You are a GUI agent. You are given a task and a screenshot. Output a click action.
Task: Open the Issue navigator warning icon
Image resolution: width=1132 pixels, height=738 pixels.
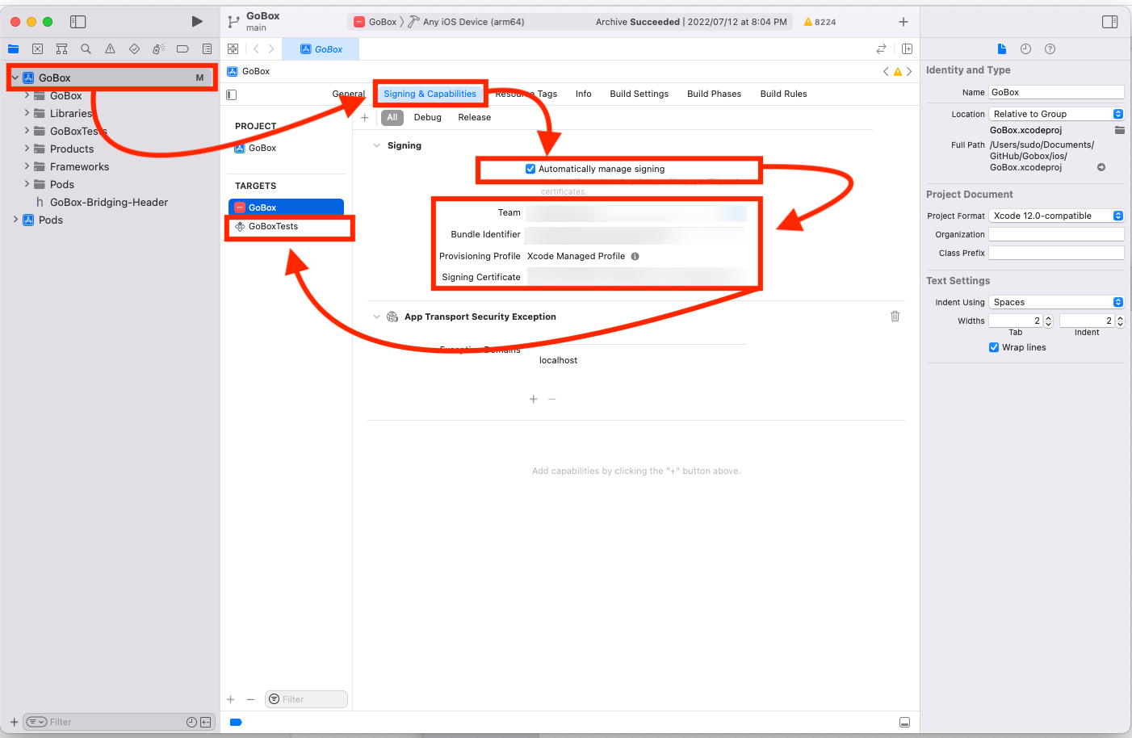pos(110,49)
